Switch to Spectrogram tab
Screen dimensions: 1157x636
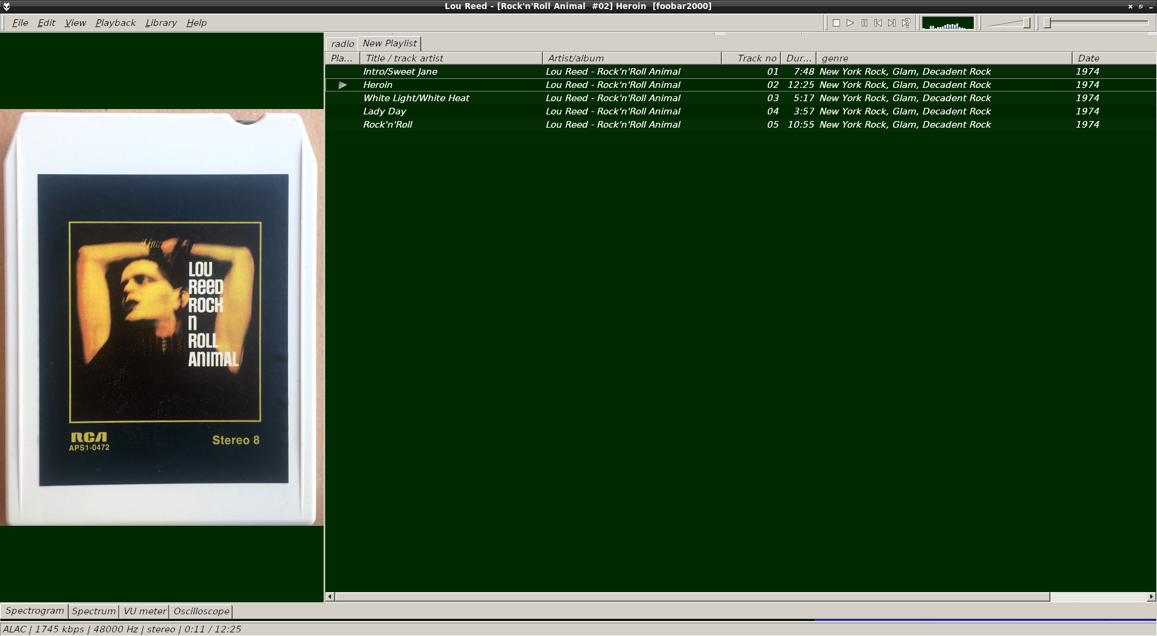(x=34, y=611)
